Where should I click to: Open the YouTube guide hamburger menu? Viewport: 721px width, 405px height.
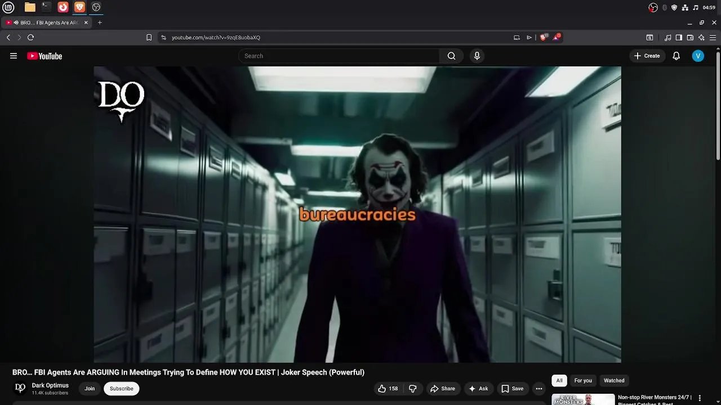(x=14, y=56)
